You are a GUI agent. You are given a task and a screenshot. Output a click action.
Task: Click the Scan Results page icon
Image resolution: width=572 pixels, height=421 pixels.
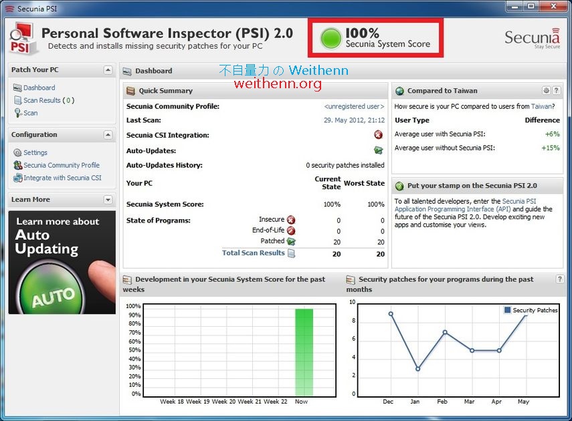click(17, 100)
